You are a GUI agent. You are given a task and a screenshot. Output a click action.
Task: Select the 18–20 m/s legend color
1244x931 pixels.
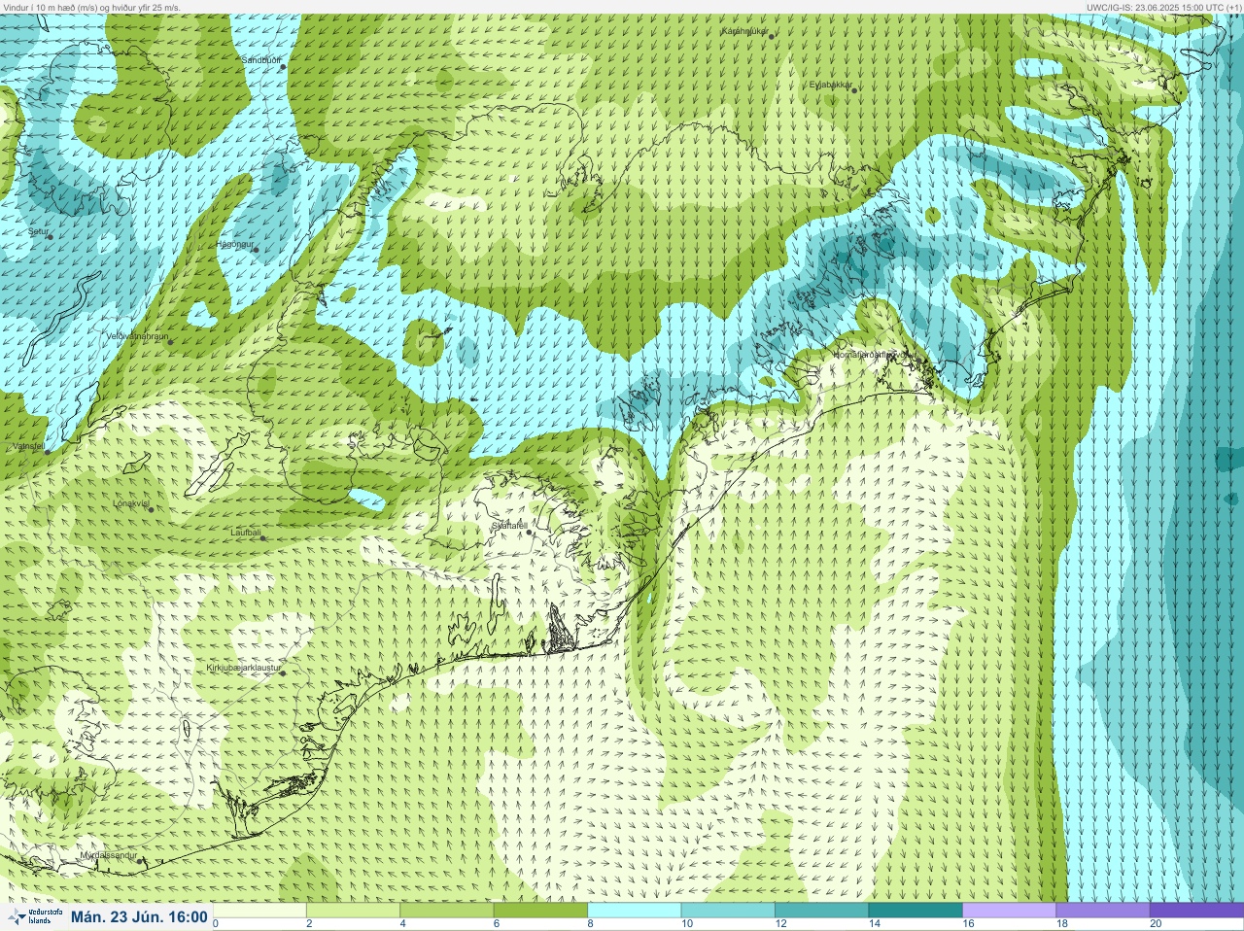tap(1102, 910)
